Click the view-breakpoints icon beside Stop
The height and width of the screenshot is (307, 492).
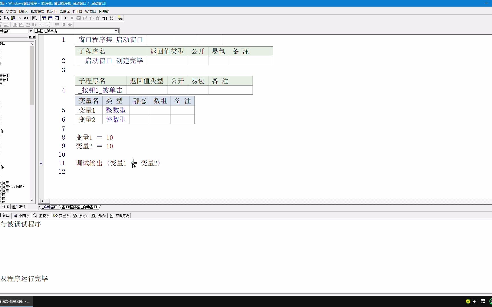[x=78, y=18]
